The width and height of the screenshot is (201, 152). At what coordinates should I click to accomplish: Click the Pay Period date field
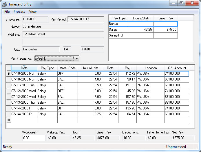85,19
